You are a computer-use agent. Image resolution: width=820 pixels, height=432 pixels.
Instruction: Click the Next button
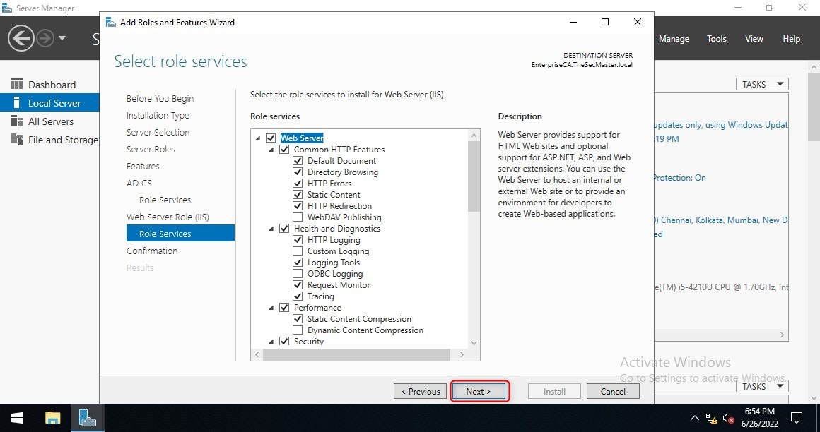pos(479,391)
